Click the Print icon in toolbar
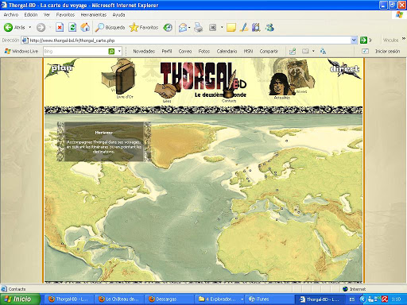 (198, 27)
